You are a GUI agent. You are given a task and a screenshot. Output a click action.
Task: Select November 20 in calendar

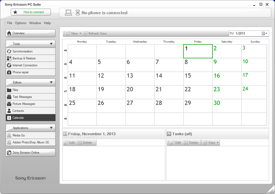(140, 92)
